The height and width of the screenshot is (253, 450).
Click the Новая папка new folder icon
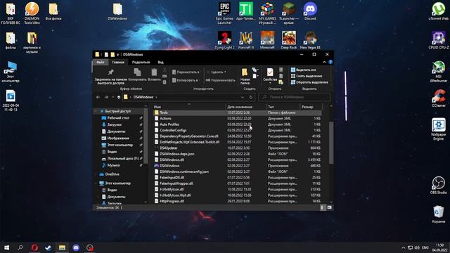coord(245,72)
